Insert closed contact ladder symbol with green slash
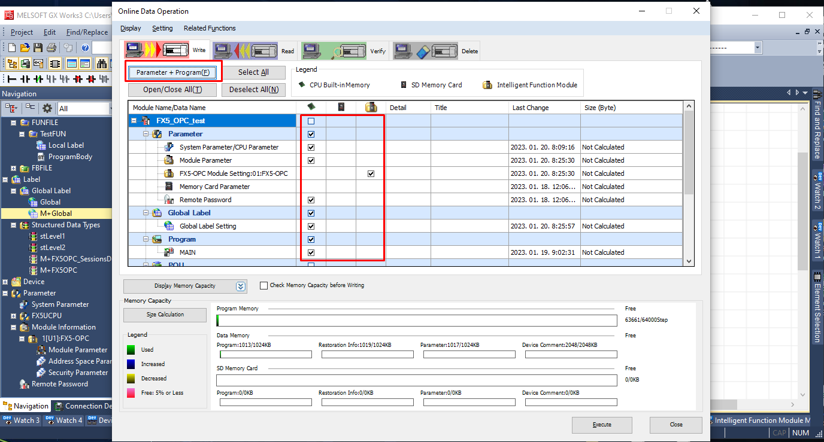The image size is (824, 442). click(38, 79)
